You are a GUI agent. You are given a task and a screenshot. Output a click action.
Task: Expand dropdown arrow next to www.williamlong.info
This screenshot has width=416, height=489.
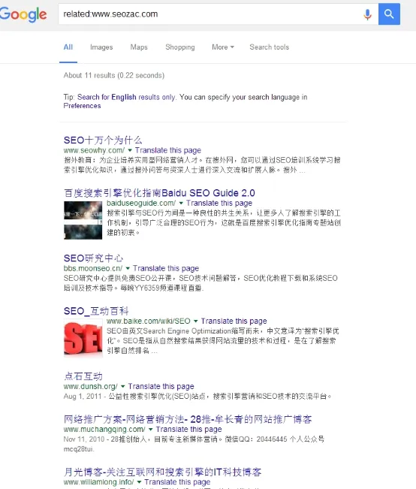tap(139, 482)
